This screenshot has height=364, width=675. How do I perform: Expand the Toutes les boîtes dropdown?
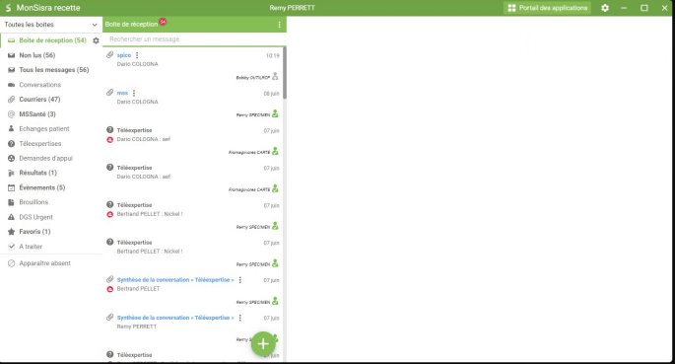51,25
